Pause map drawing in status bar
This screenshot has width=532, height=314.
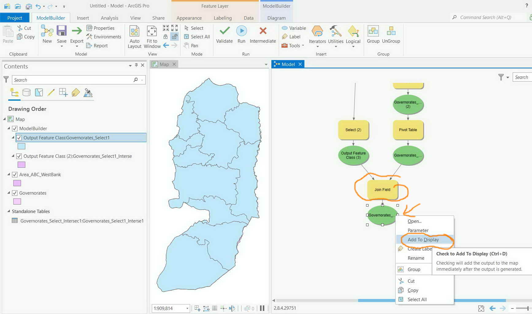click(x=262, y=308)
